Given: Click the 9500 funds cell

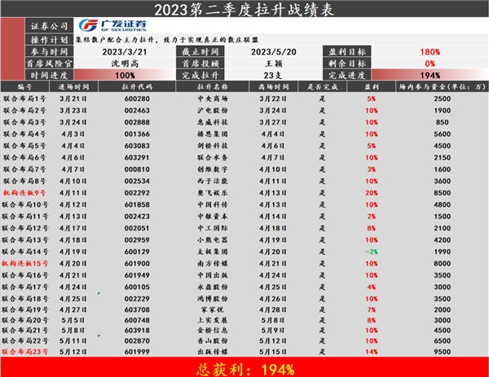Looking at the screenshot, I should pyautogui.click(x=443, y=352).
